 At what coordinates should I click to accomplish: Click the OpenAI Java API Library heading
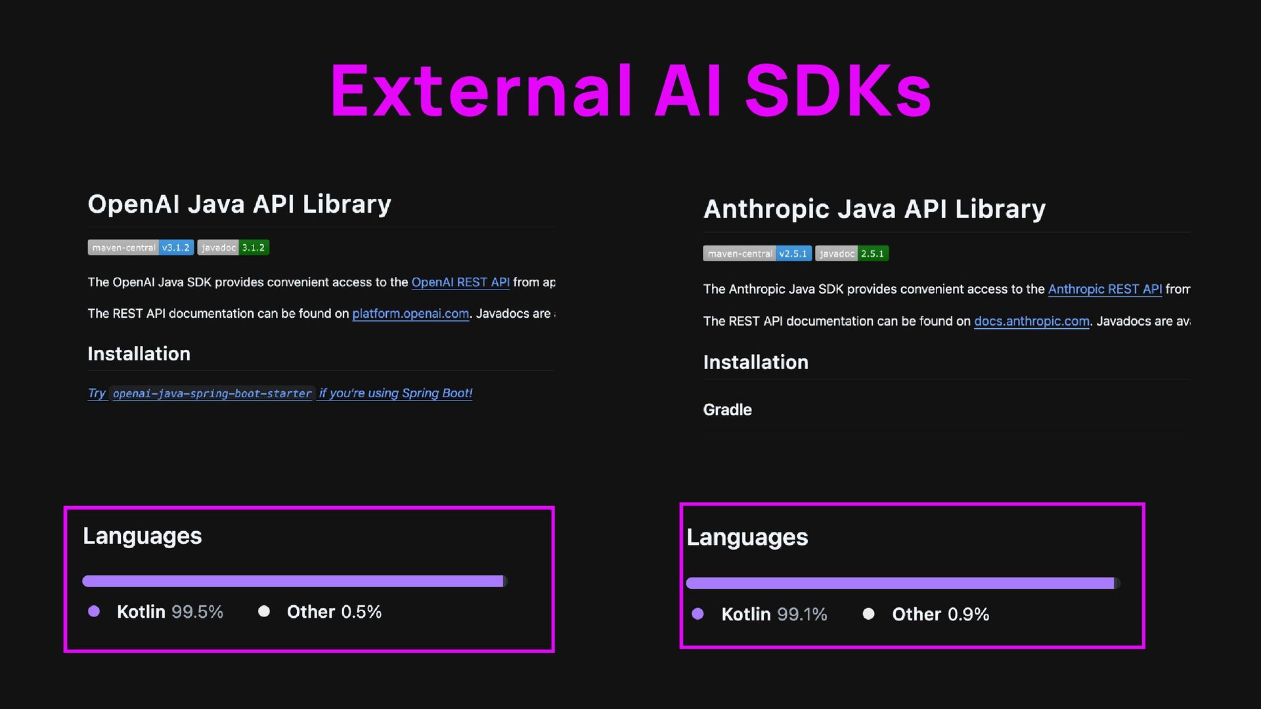click(240, 204)
